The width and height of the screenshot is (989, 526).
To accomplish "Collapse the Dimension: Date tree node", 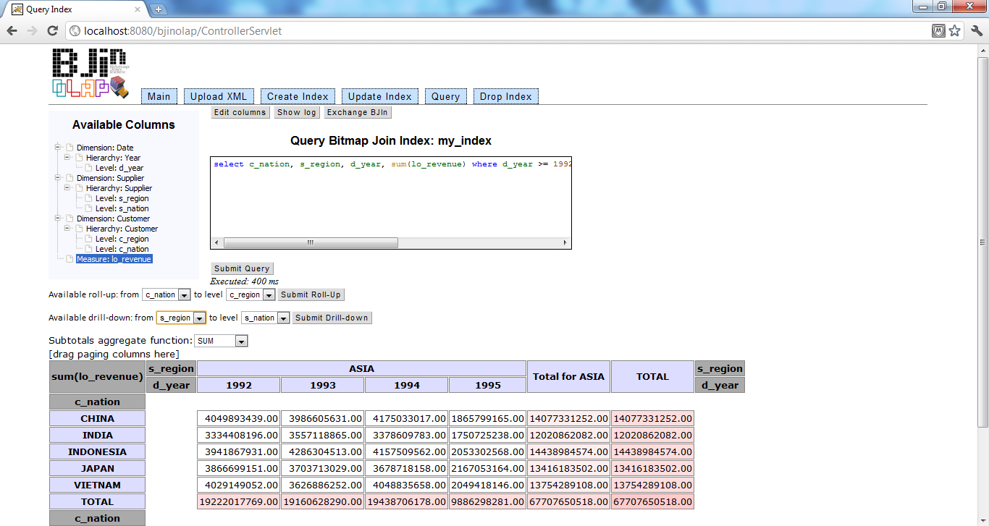I will tap(58, 148).
